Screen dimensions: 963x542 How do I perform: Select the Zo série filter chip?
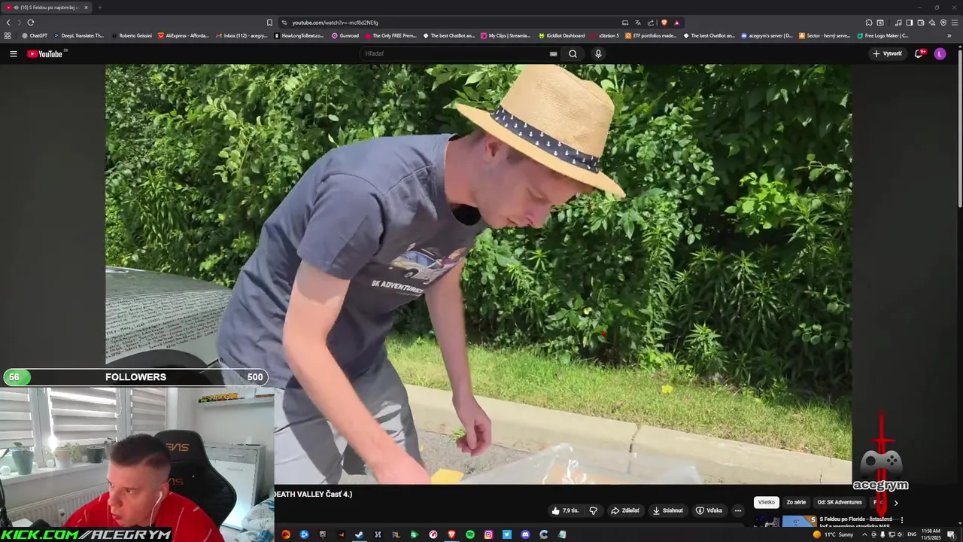pyautogui.click(x=796, y=502)
